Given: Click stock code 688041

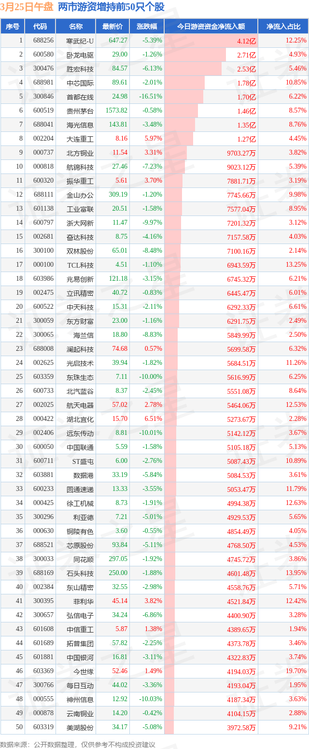Looking at the screenshot, I should (x=43, y=125).
